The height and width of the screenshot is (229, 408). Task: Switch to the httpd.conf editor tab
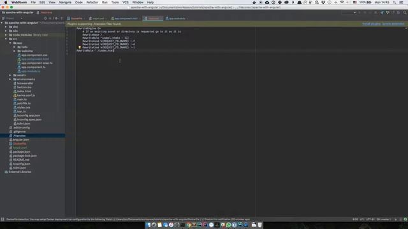point(98,18)
